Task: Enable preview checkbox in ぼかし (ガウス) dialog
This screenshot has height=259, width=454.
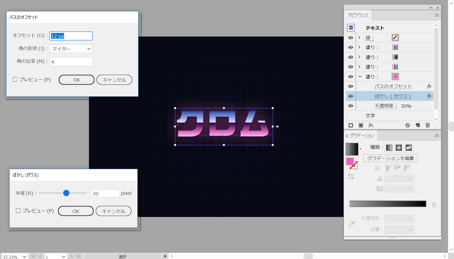Action: 18,211
